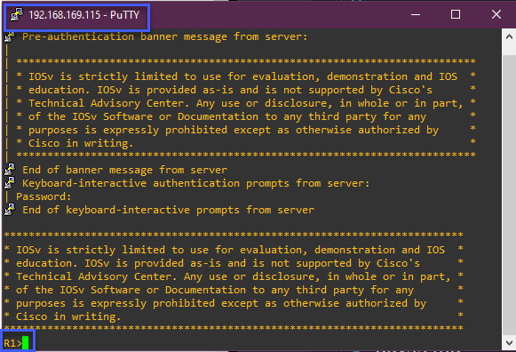
Task: Click the PuTTY icon beside Keyboard-interactive authentication prompts
Action: pyautogui.click(x=10, y=183)
